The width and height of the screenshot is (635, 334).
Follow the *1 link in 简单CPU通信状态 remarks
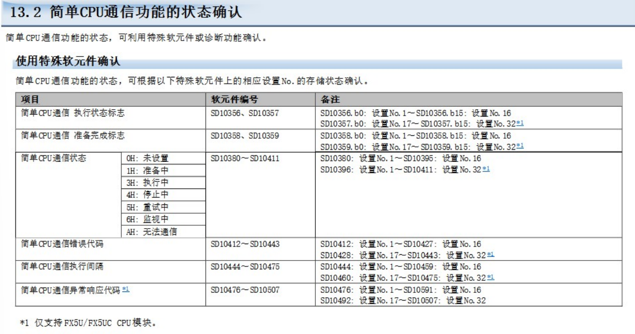(x=487, y=169)
